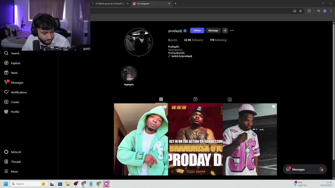Show similar accounts suggestions button
The height and width of the screenshot is (188, 335).
(x=225, y=31)
